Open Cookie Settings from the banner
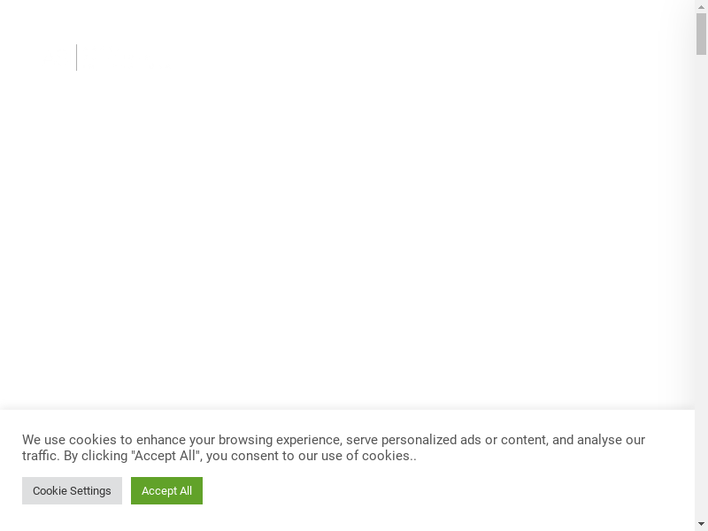This screenshot has width=708, height=531. 72,490
